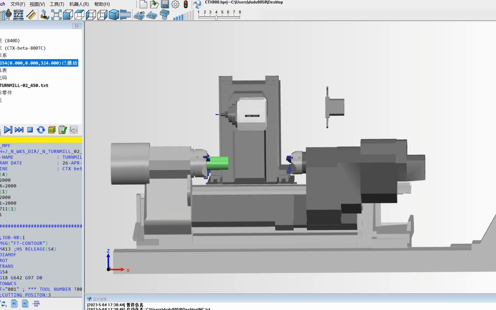This screenshot has width=496, height=310.
Task: Stop the simulation with square button
Action: (x=30, y=130)
